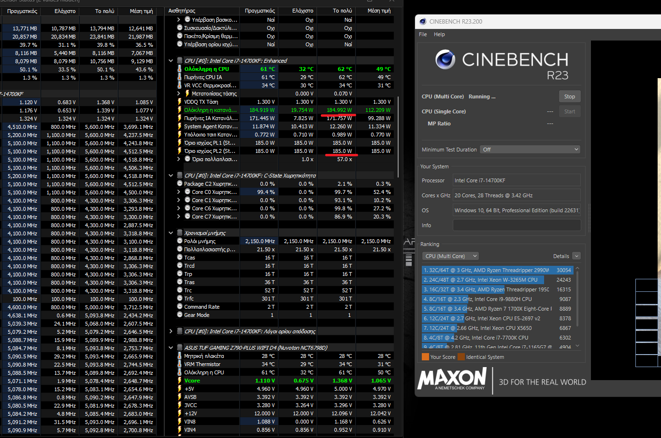Click the circle icon next to Trcd

click(180, 266)
